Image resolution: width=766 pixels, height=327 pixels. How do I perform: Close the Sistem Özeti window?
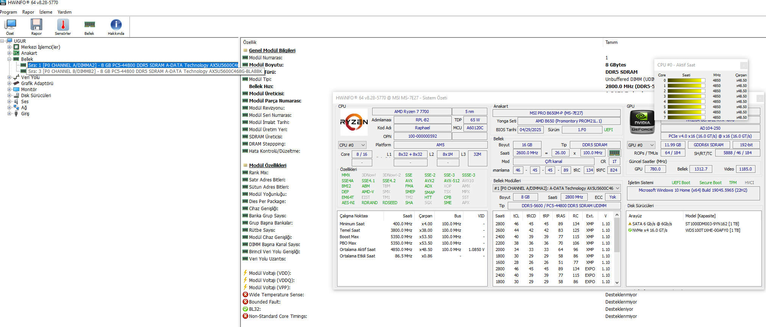coord(760,98)
